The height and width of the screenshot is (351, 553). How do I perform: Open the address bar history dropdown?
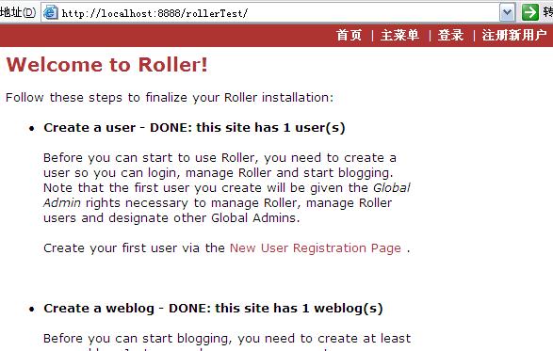coord(507,12)
